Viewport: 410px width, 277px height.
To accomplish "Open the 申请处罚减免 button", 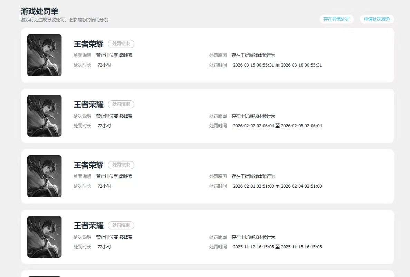I will point(377,19).
